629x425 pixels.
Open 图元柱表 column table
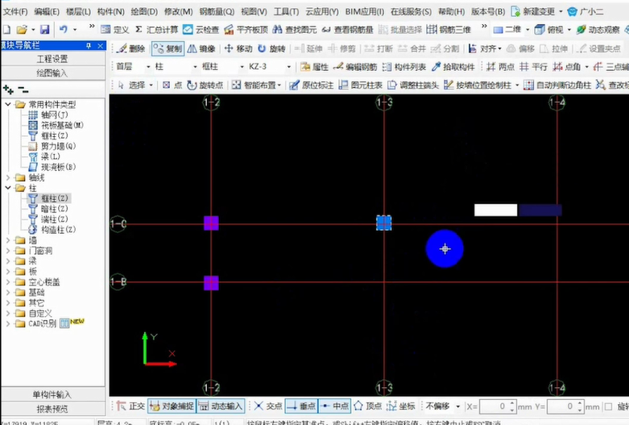(x=360, y=85)
